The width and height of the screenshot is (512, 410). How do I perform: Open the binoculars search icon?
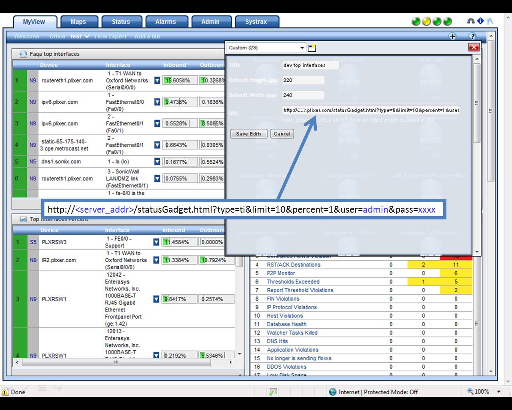coord(471,21)
